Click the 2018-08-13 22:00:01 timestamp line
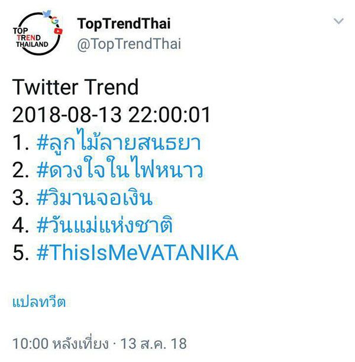355x362 pixels. [111, 115]
